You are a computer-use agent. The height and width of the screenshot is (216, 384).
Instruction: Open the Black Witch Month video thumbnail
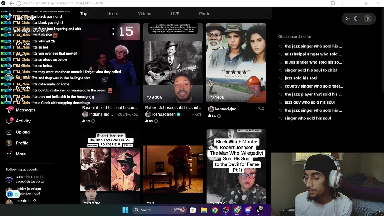(236, 166)
